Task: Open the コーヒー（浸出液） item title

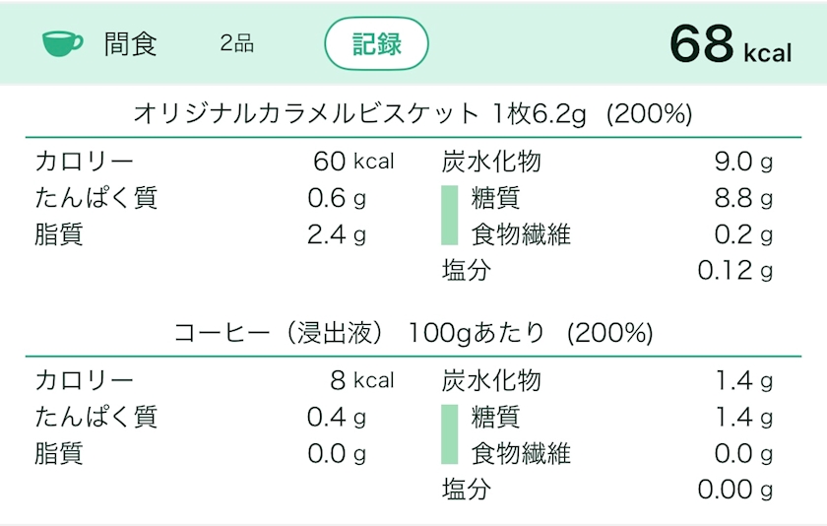Action: (x=413, y=333)
